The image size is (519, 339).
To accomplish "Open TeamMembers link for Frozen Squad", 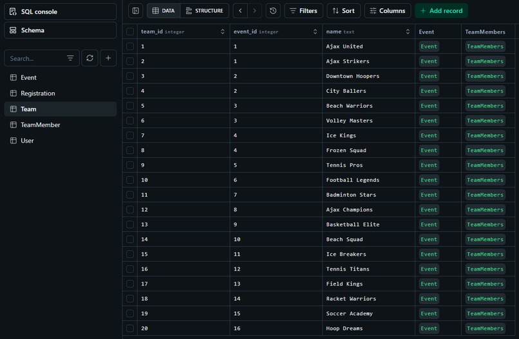I will click(485, 150).
